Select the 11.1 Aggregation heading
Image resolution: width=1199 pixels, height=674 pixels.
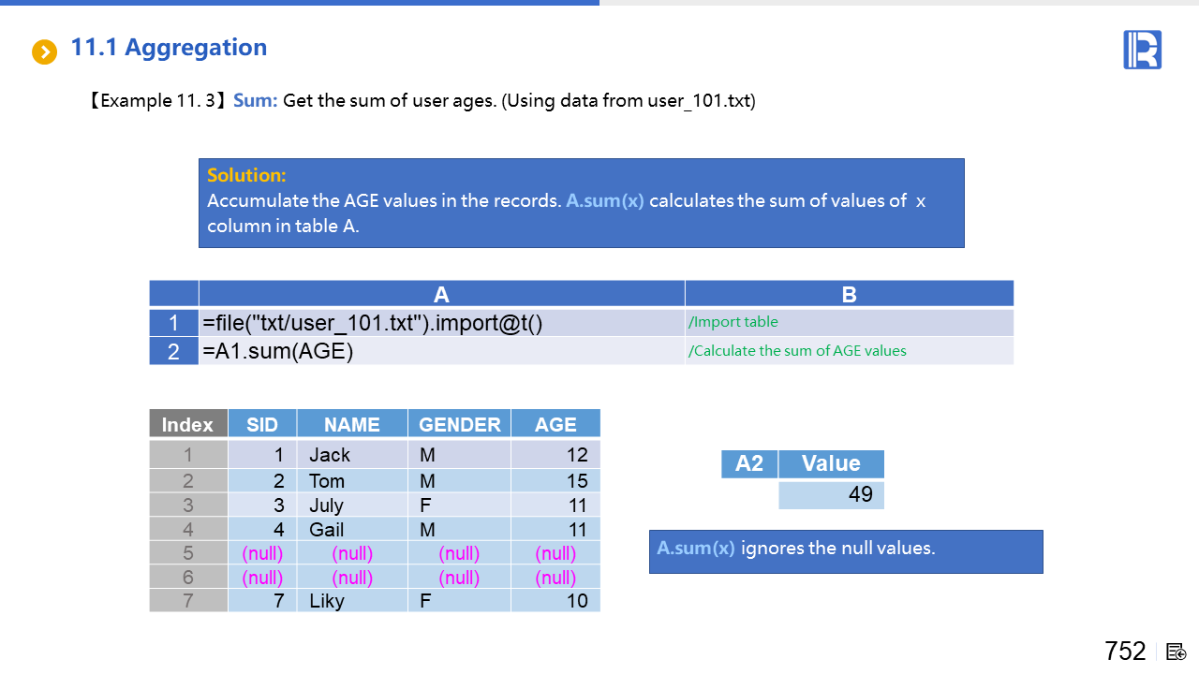click(169, 48)
